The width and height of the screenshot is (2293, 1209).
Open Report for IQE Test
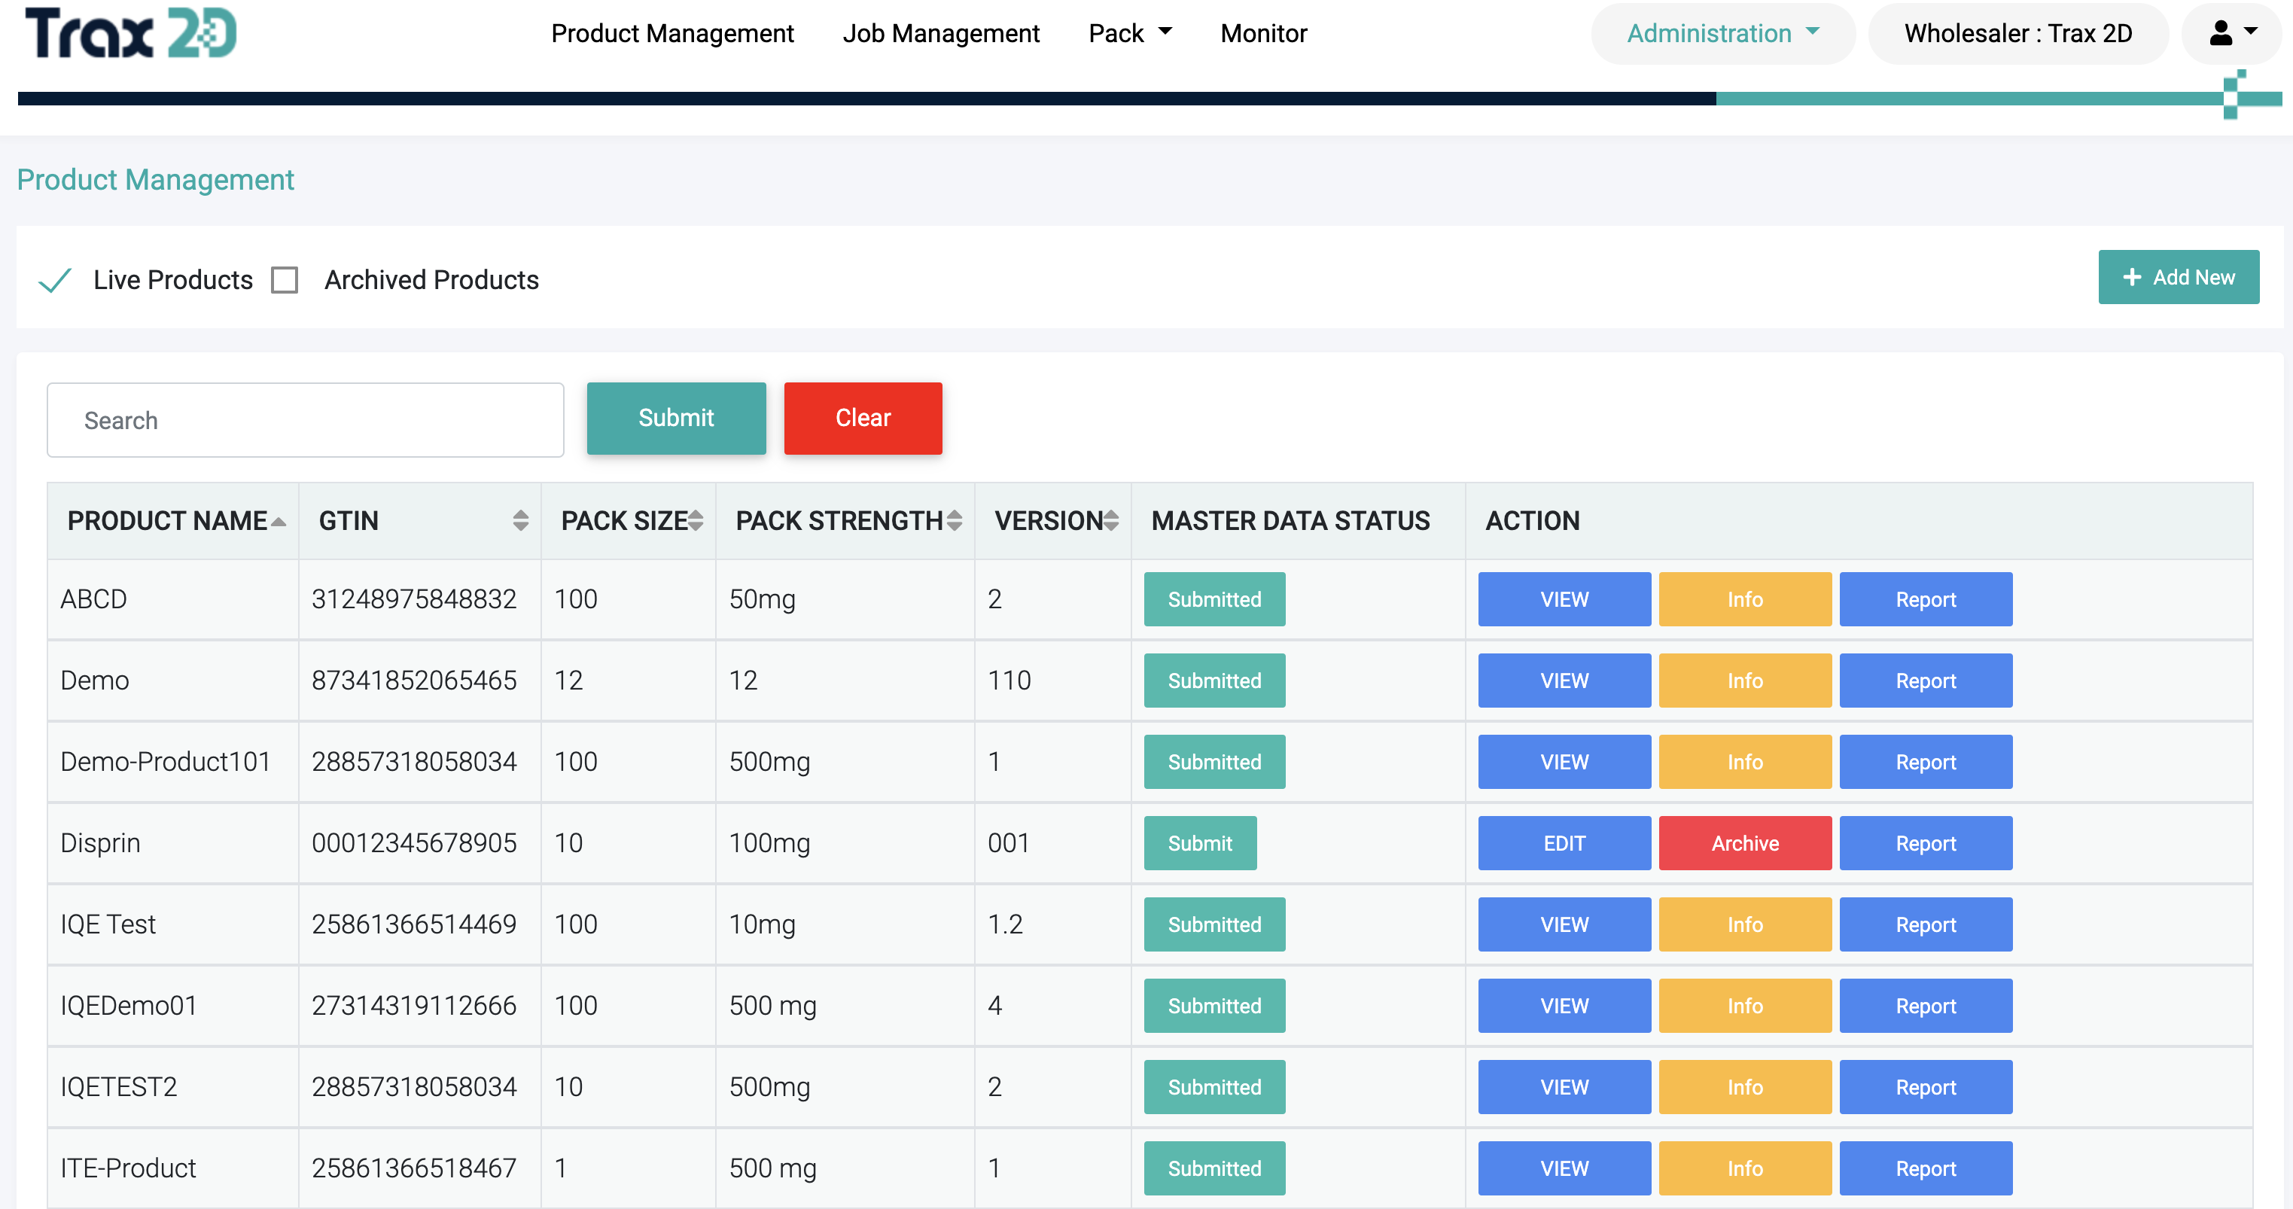[x=1926, y=924]
